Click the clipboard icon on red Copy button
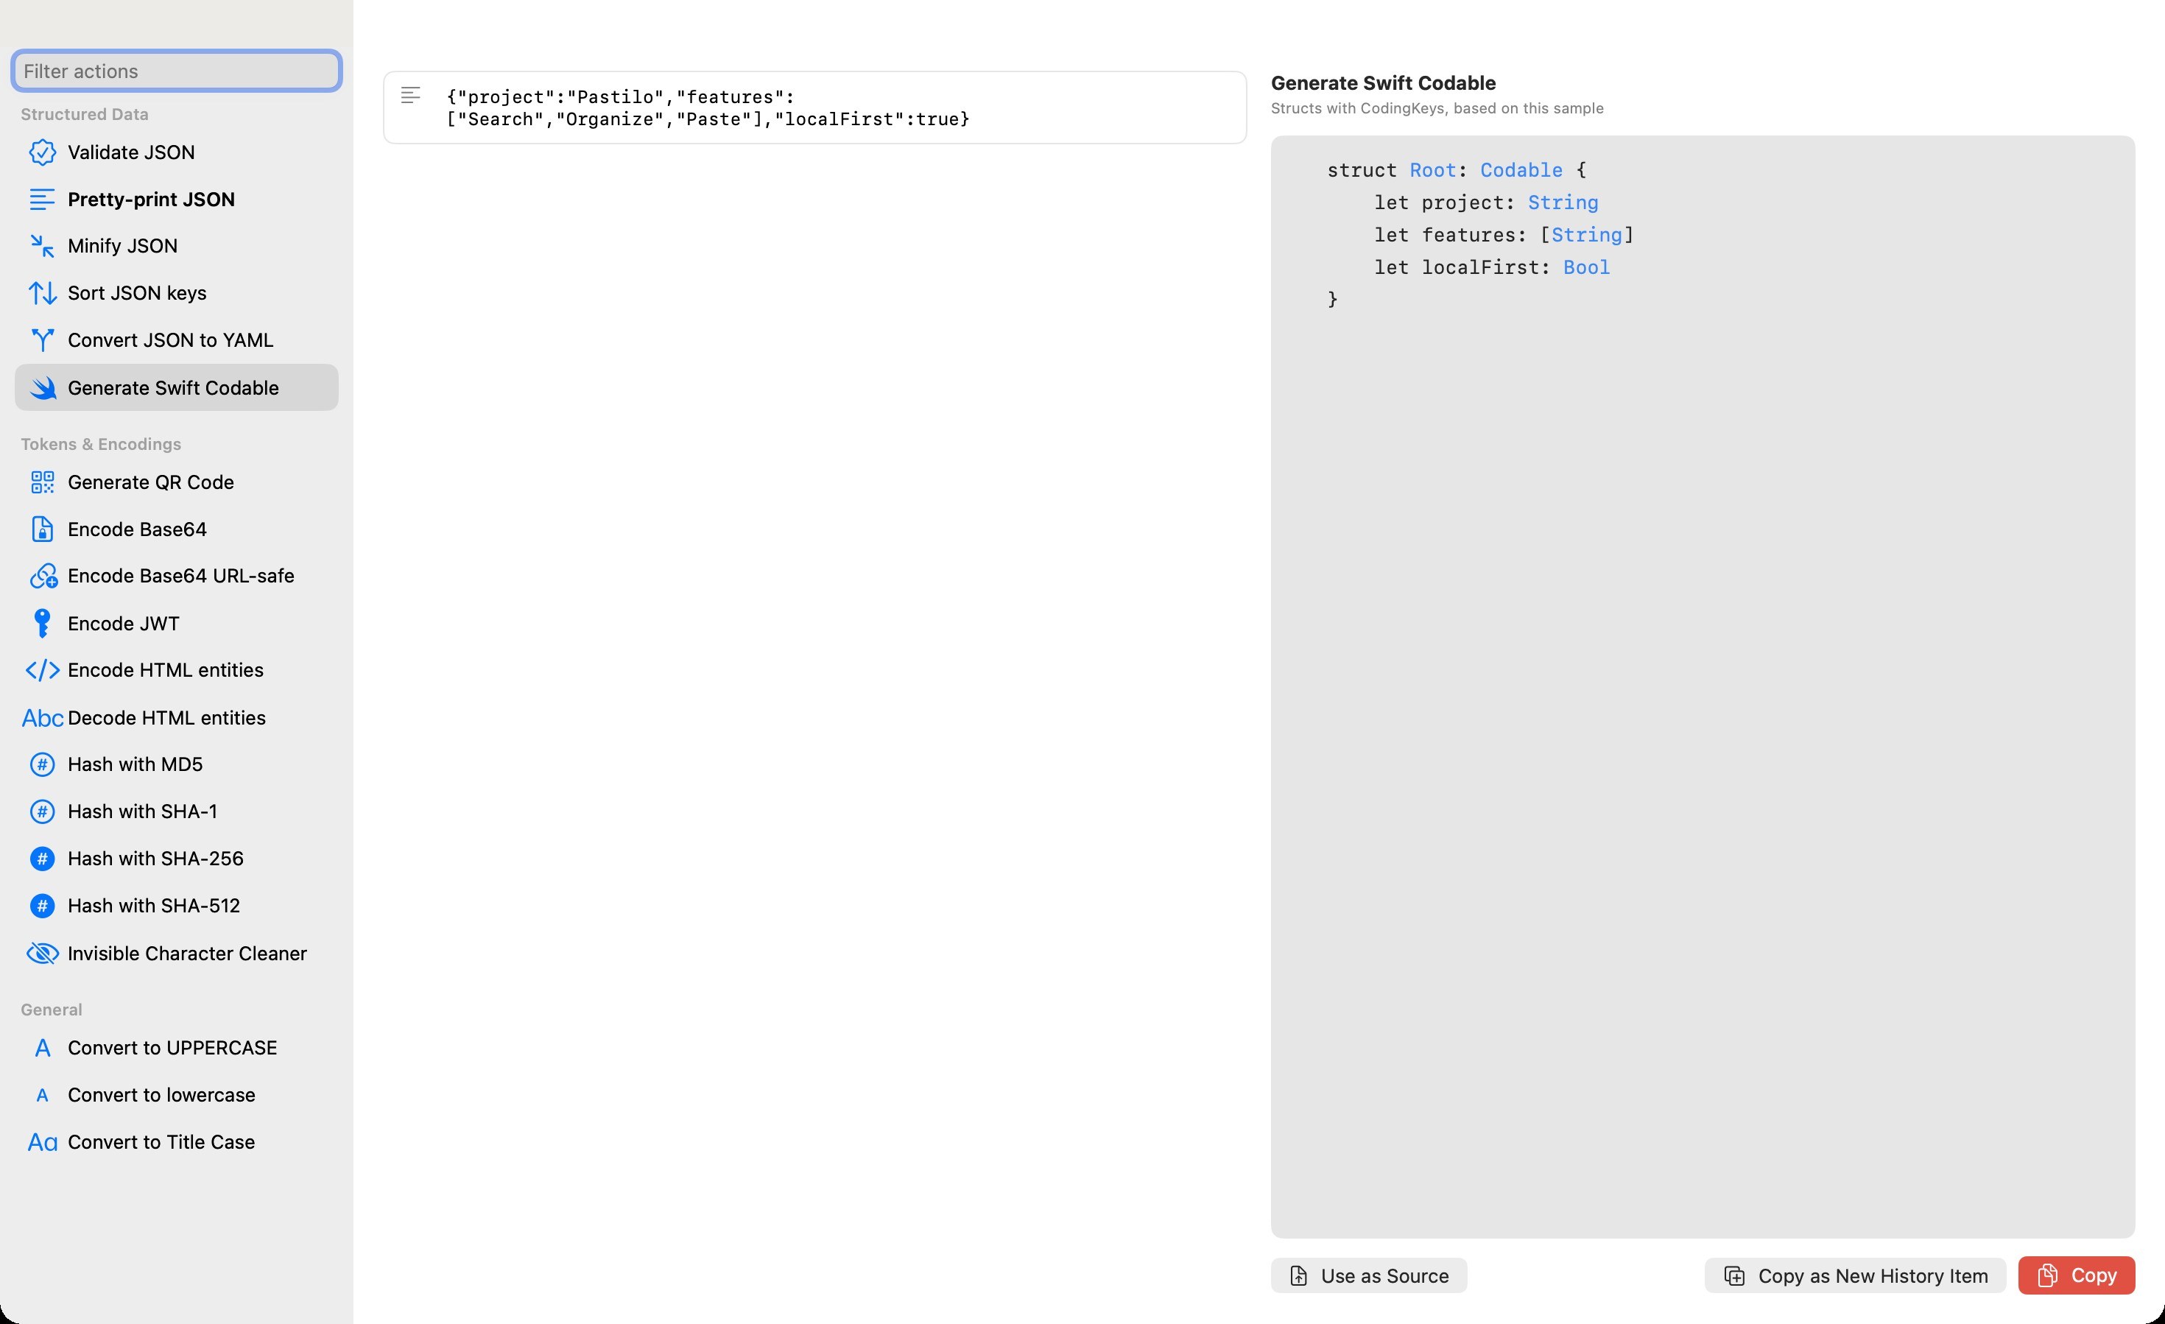Image resolution: width=2165 pixels, height=1324 pixels. tap(2047, 1275)
